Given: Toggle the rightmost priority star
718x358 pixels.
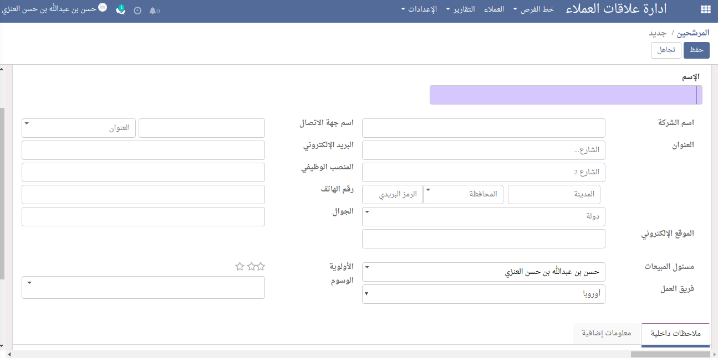Looking at the screenshot, I should [x=261, y=267].
